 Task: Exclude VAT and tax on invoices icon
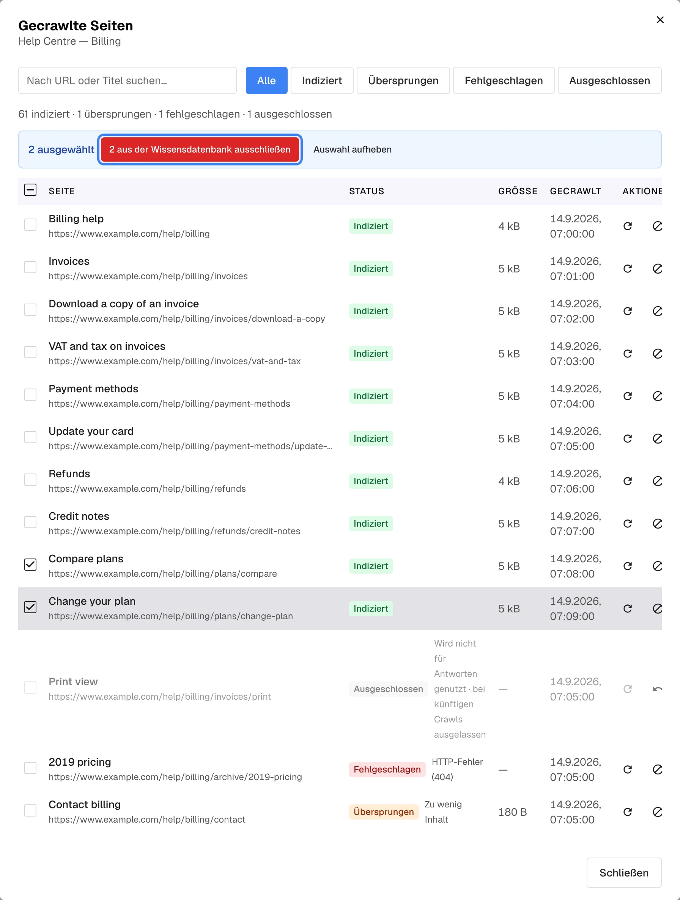[x=657, y=354]
